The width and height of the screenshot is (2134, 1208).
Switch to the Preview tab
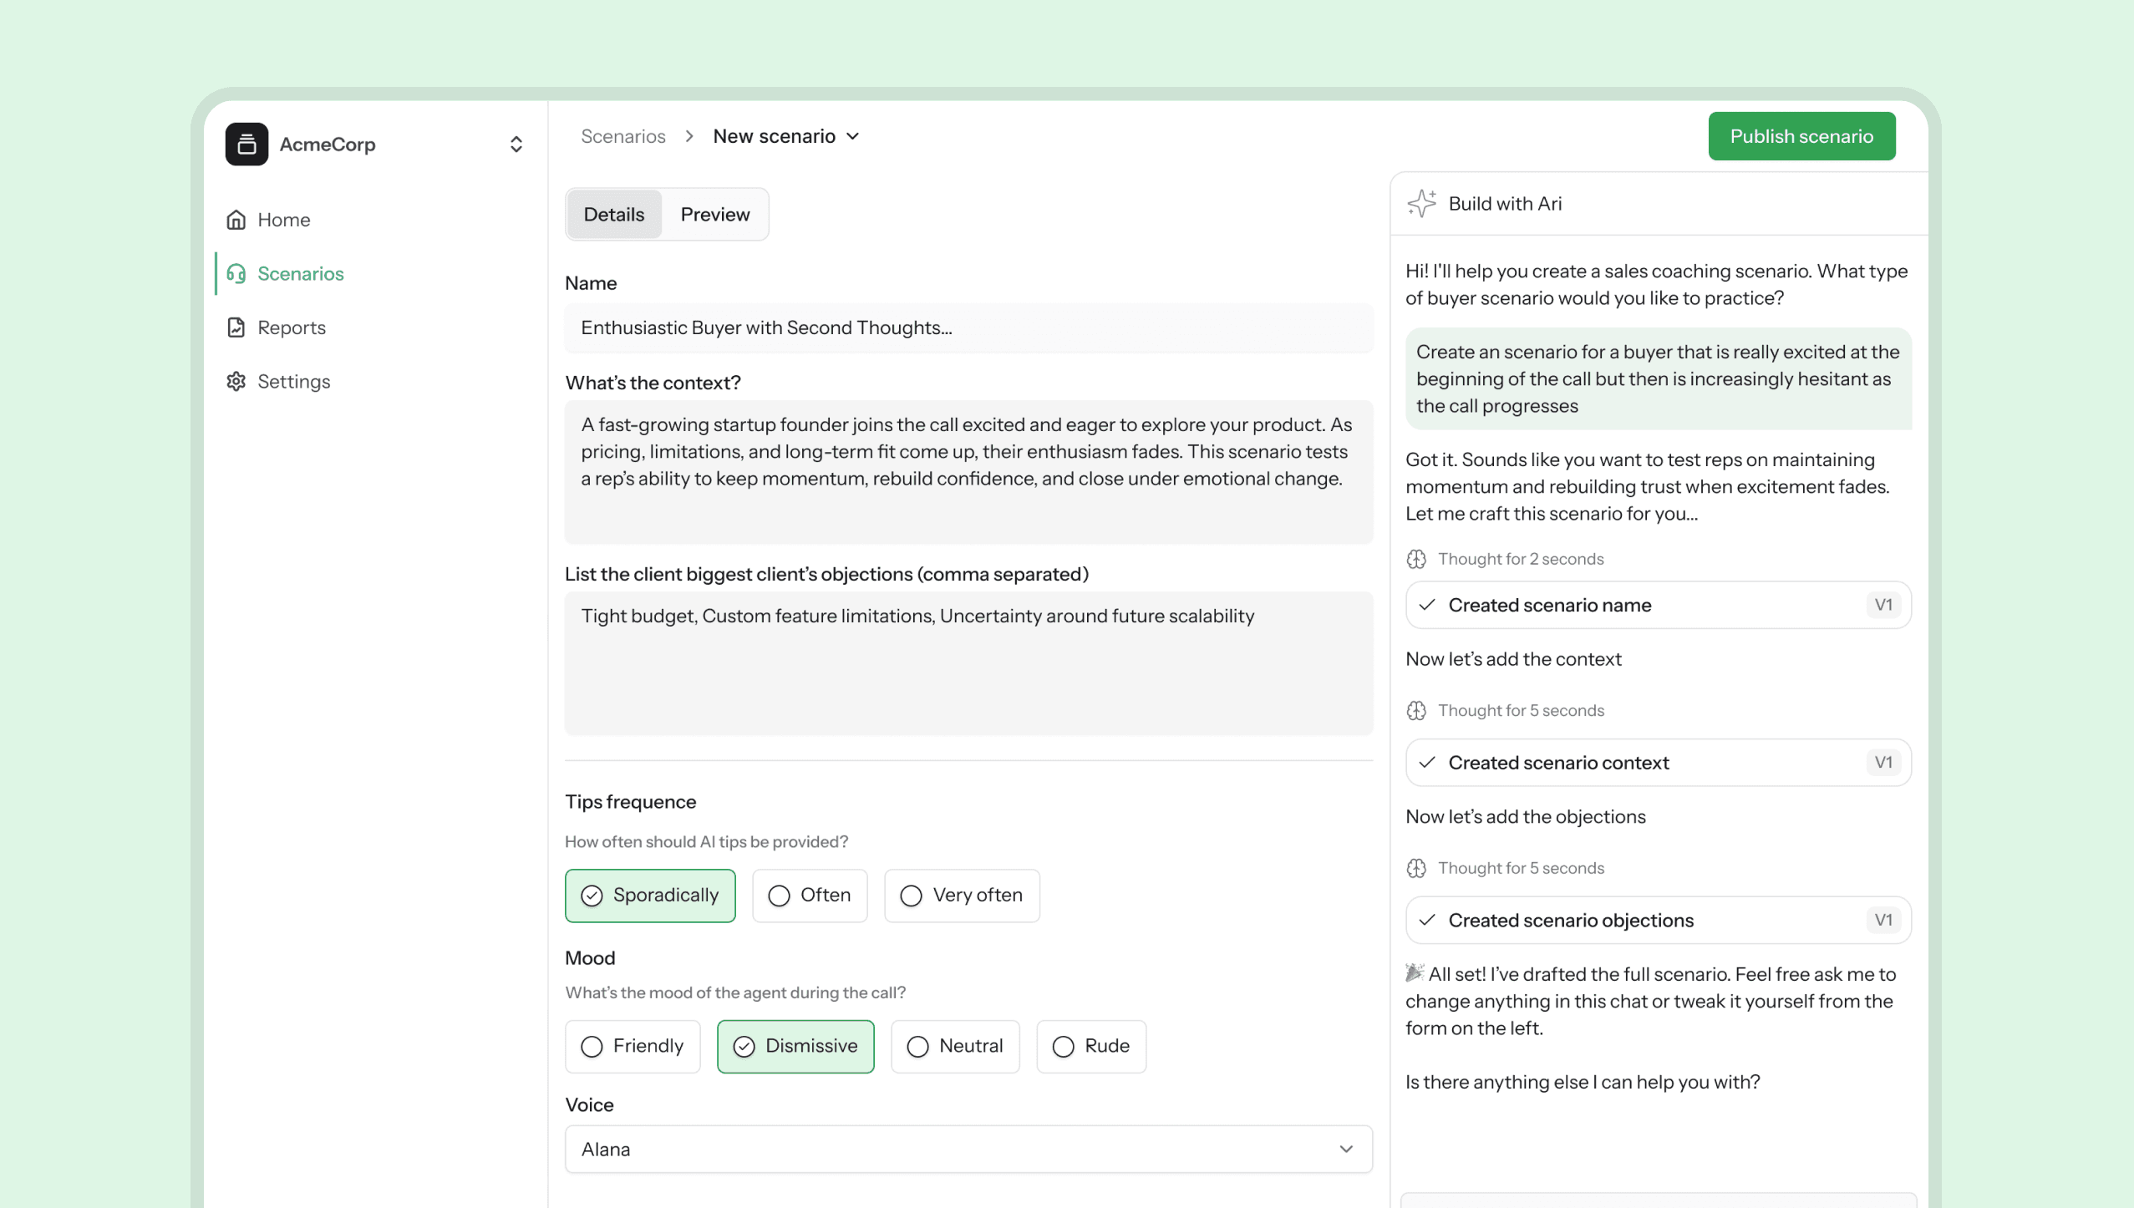(x=714, y=215)
